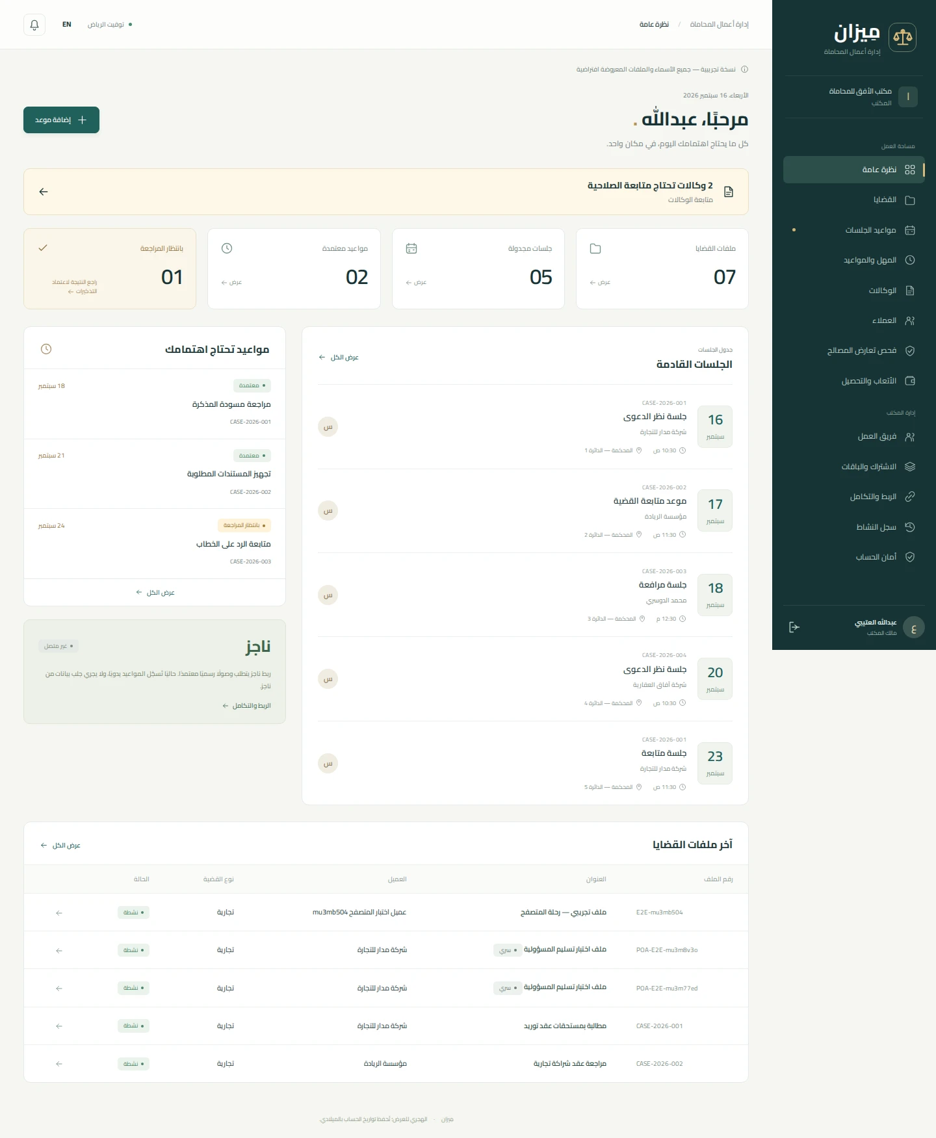Open the تجهيز المستندات المطلوبة appointment

click(x=155, y=474)
